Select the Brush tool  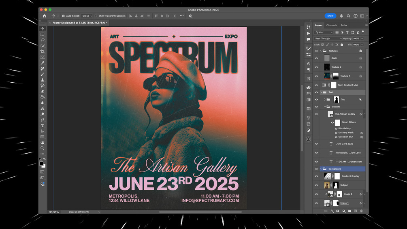pyautogui.click(x=42, y=74)
